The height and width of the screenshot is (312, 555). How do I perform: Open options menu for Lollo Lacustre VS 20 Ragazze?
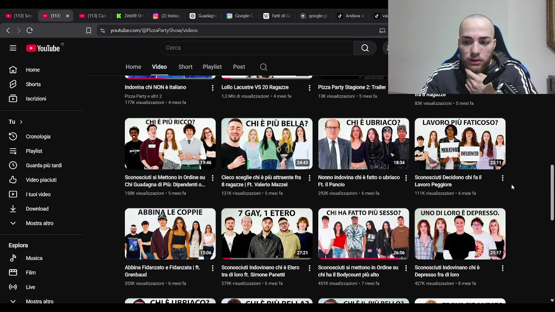tap(309, 88)
